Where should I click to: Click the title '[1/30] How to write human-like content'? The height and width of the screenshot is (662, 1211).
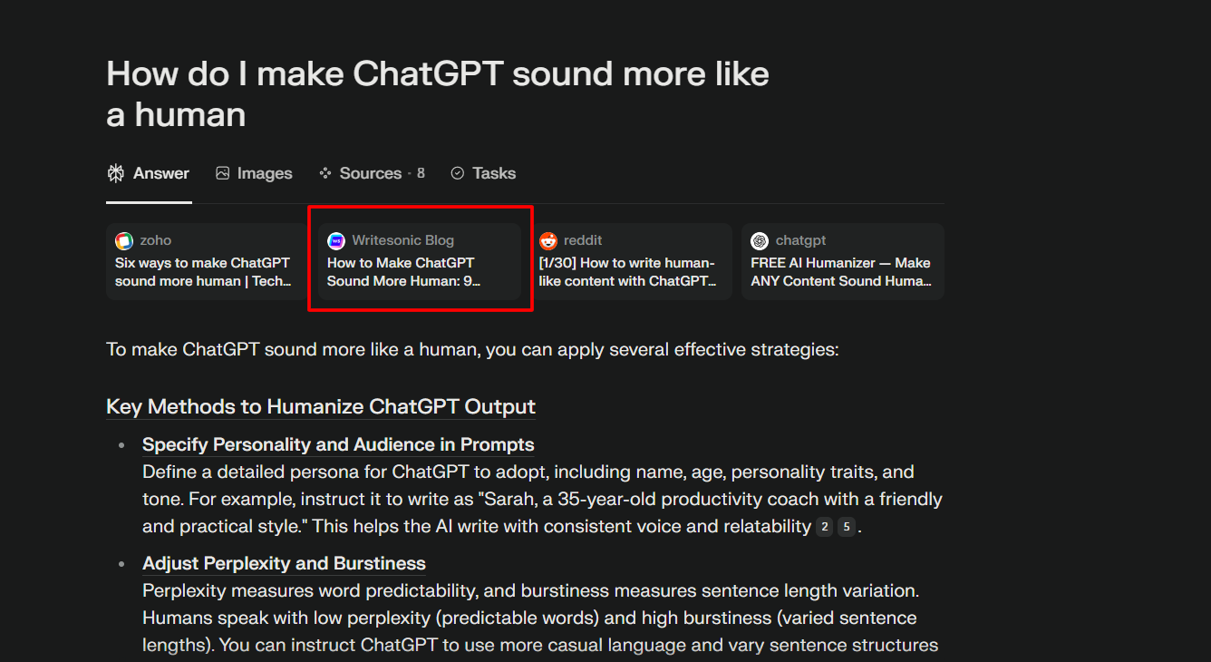pos(628,272)
